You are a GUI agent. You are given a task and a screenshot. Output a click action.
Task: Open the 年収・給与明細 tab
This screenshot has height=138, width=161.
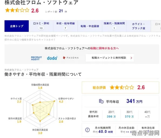[x=65, y=26]
